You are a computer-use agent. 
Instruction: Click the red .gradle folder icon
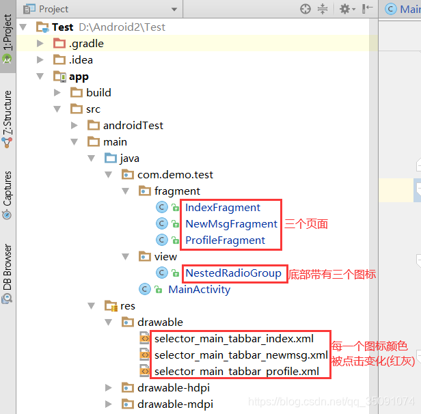point(59,44)
